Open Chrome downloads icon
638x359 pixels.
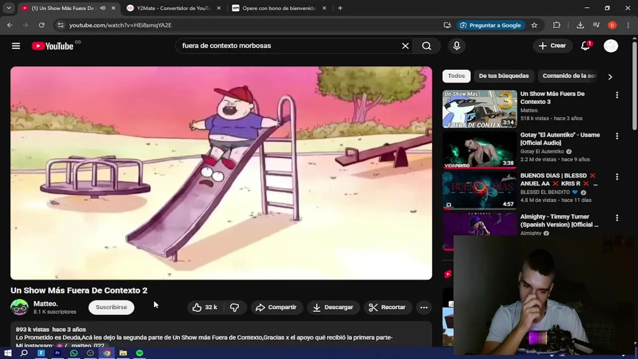(x=580, y=25)
